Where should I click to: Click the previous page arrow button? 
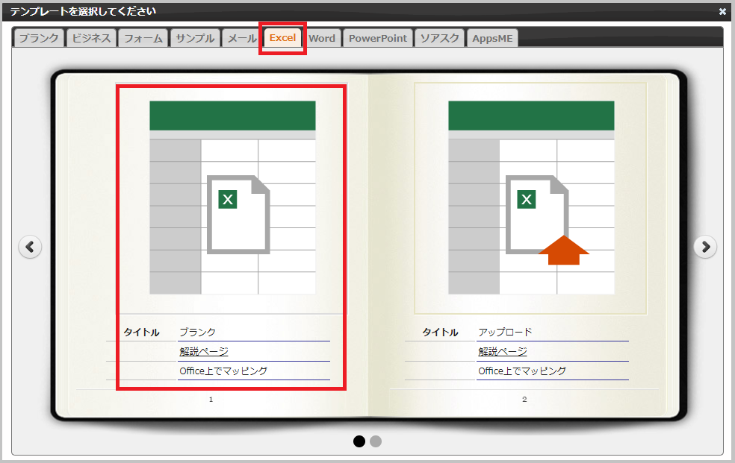click(30, 247)
